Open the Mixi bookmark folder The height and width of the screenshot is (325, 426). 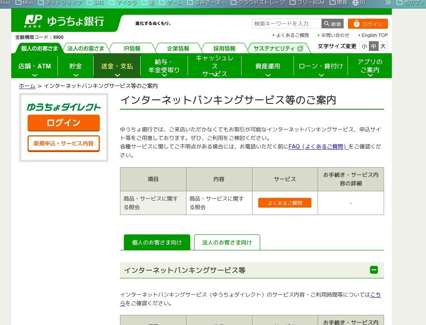point(24,3)
